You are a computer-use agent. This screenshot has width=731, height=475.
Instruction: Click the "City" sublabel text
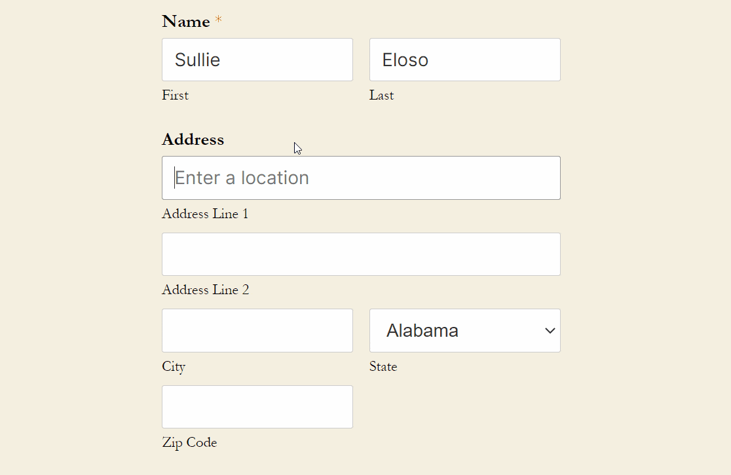click(174, 367)
